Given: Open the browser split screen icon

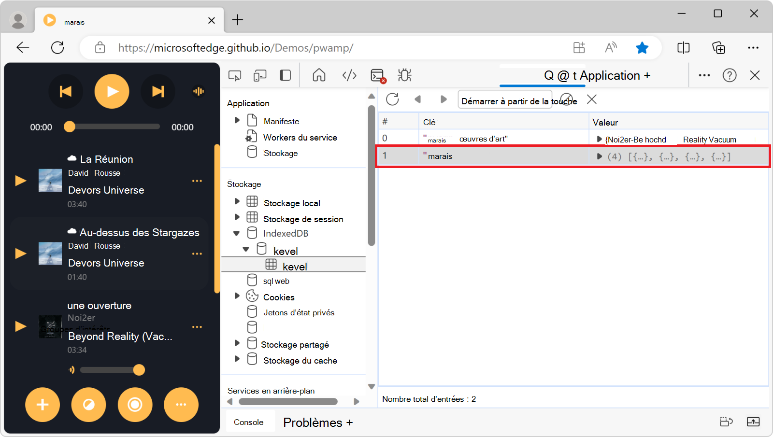Looking at the screenshot, I should (x=684, y=48).
